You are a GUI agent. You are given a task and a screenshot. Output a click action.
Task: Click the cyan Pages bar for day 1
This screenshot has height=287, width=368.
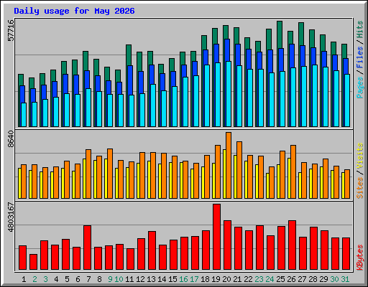click(x=24, y=115)
